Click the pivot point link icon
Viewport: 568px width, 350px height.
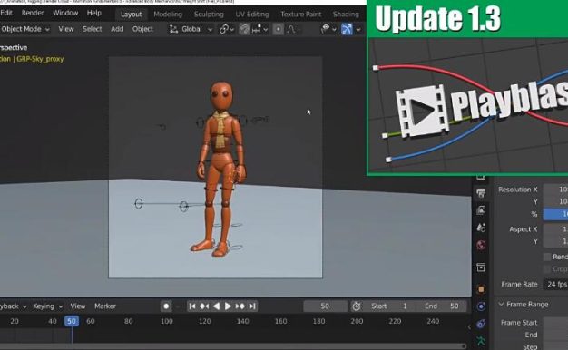coord(224,29)
